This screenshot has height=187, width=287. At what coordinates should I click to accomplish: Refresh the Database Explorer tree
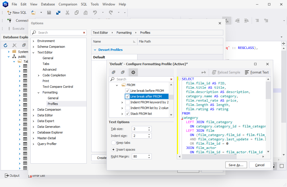(x=5, y=45)
